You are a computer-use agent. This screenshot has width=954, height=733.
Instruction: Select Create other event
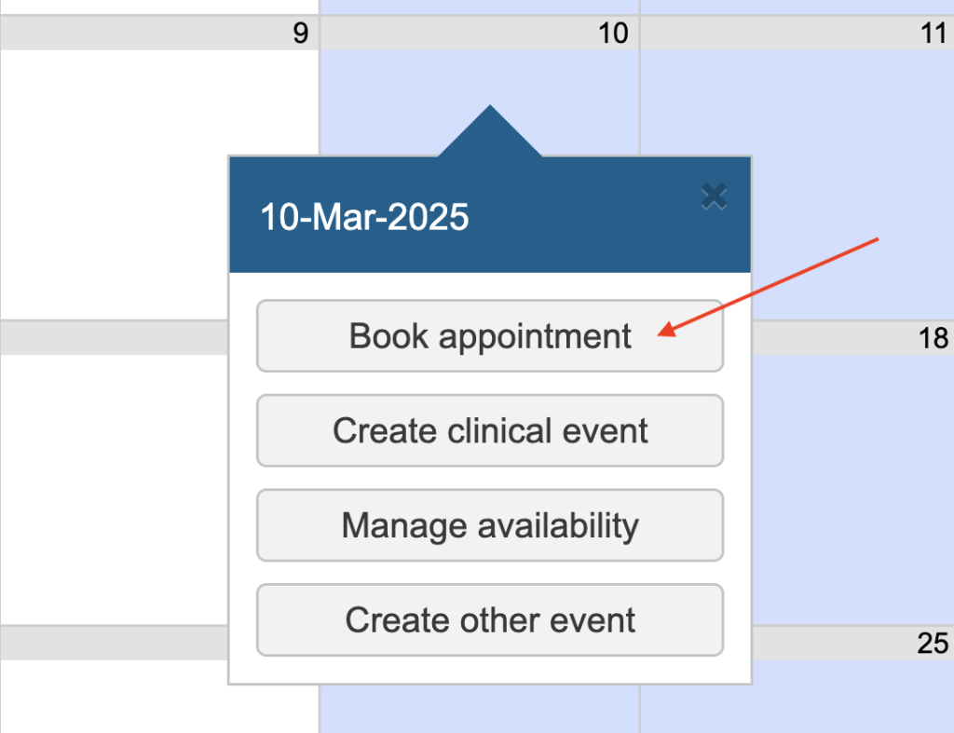[490, 621]
